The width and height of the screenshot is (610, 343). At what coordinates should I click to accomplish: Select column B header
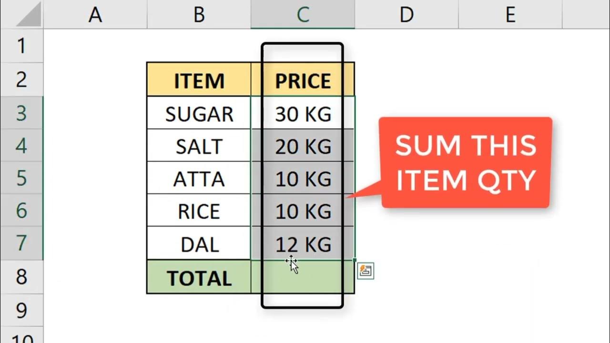(199, 15)
